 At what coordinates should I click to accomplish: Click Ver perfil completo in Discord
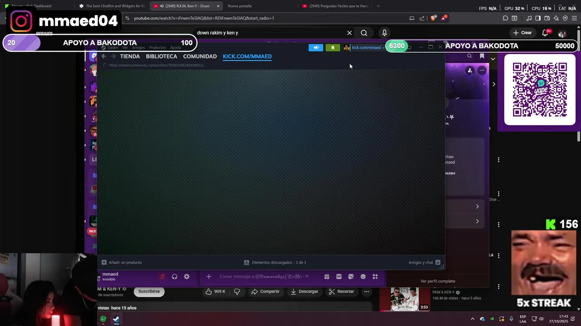pos(438,281)
